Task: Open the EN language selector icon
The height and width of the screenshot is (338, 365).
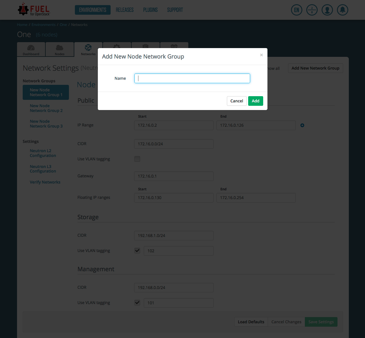Action: 296,10
